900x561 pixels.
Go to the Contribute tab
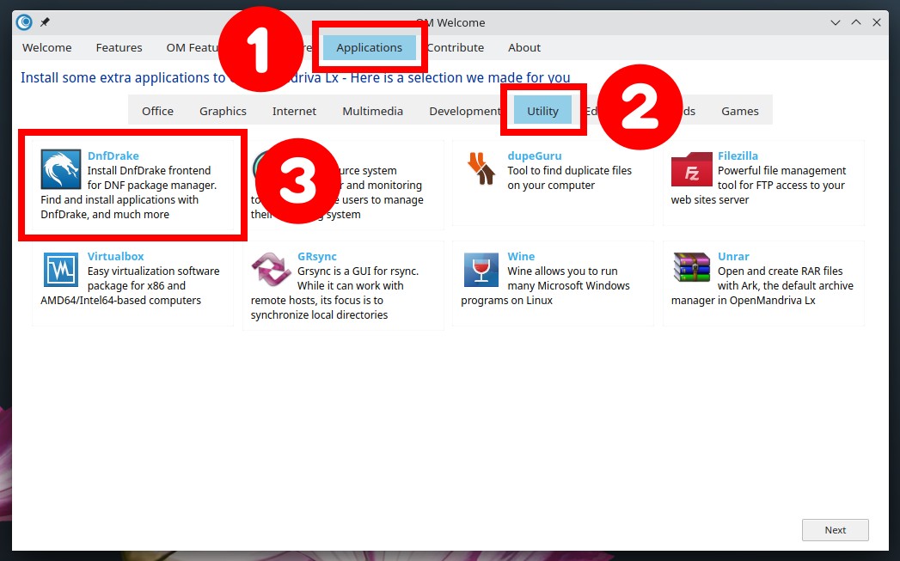[456, 47]
